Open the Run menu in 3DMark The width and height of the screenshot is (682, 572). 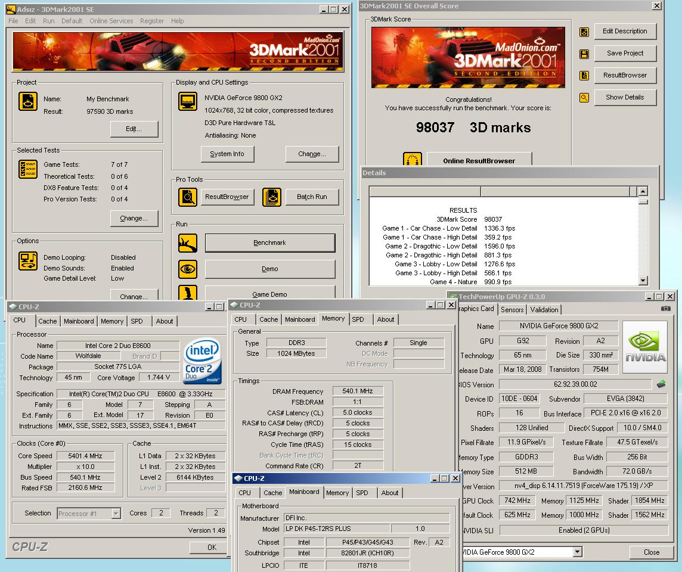pos(49,21)
